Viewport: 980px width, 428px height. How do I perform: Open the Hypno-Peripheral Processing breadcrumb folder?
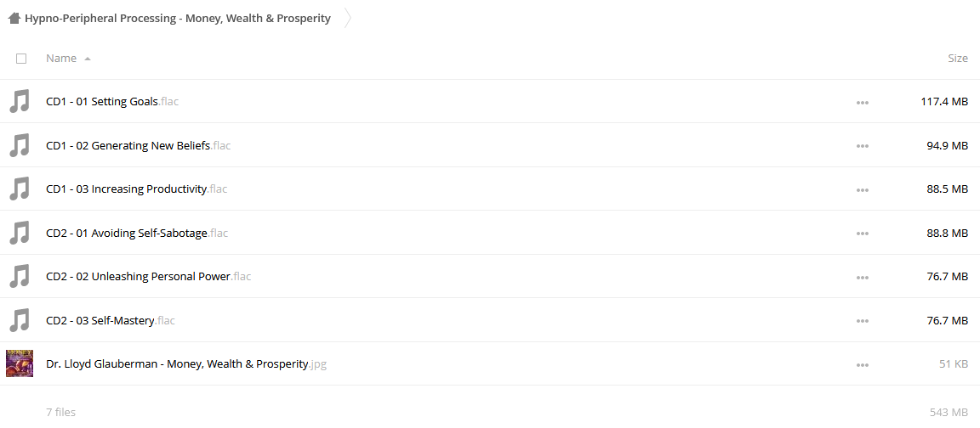(178, 18)
